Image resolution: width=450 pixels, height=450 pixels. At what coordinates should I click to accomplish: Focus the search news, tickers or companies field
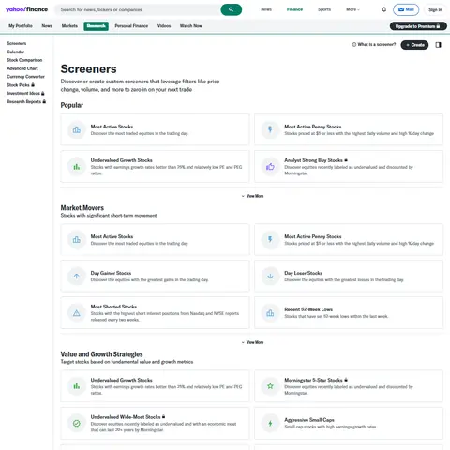pos(138,9)
